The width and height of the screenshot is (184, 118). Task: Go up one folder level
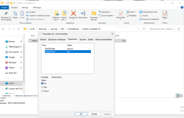coord(18,29)
